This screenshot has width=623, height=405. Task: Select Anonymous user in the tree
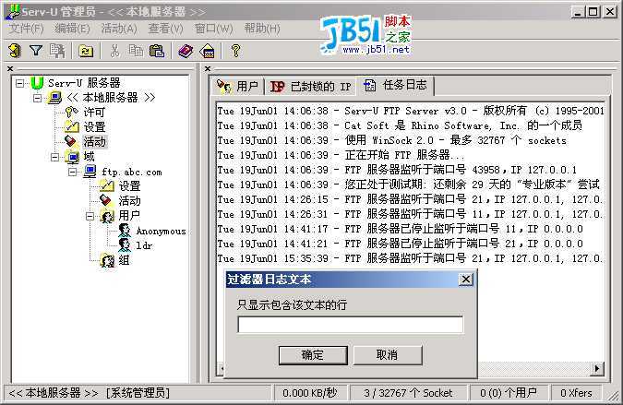tap(161, 231)
